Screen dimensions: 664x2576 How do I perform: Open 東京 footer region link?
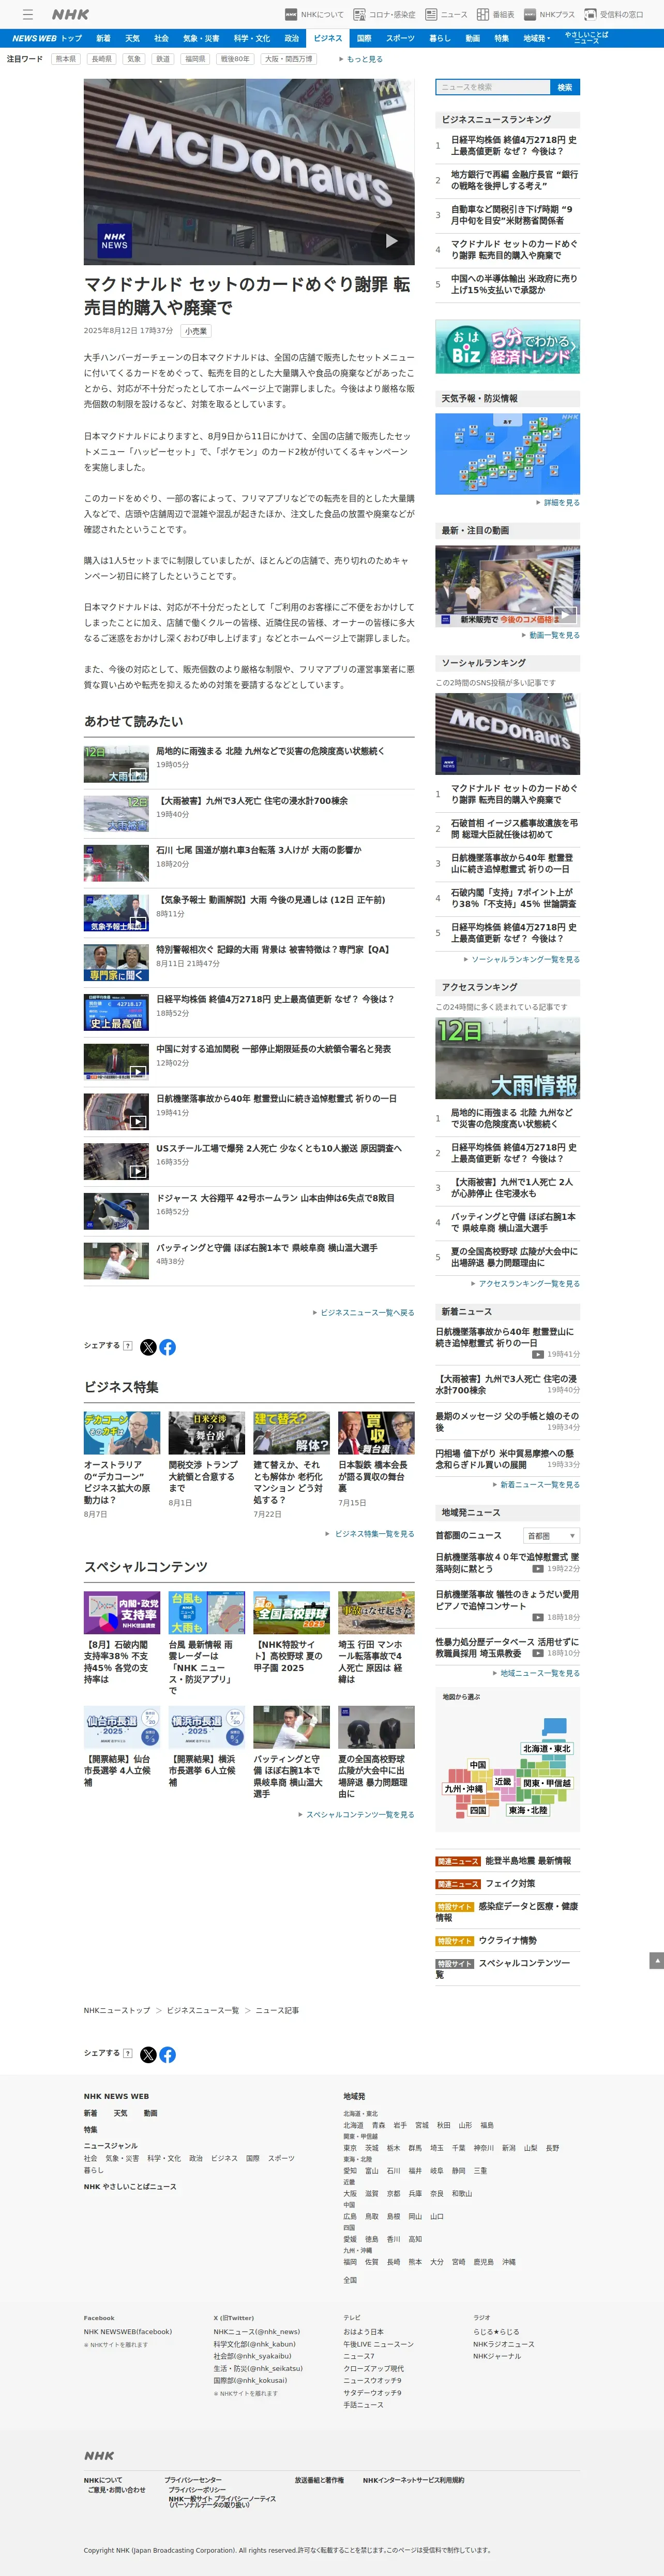click(351, 2148)
